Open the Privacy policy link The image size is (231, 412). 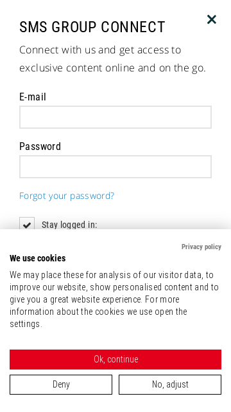[x=201, y=247]
